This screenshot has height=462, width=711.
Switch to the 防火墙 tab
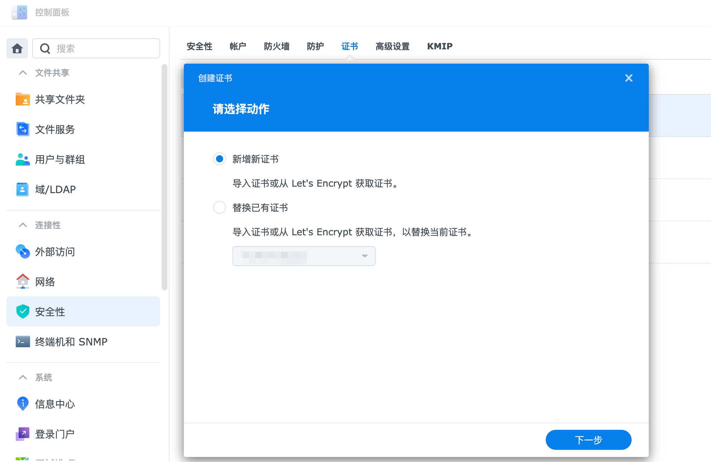[x=276, y=46]
